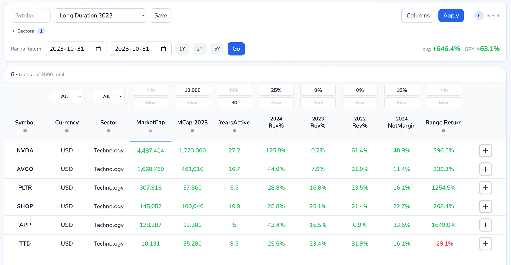
Task: Add NVDA using its plus button
Action: point(485,150)
